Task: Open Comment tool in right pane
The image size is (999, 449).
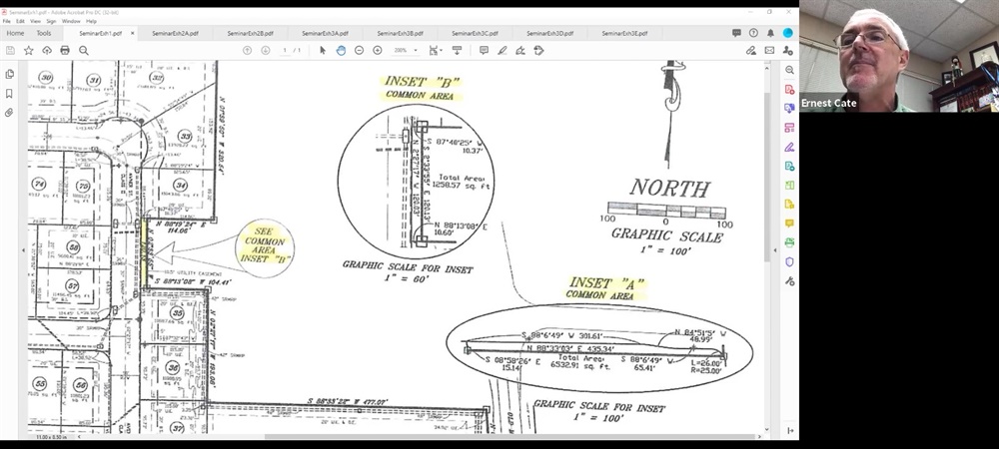Action: [789, 224]
